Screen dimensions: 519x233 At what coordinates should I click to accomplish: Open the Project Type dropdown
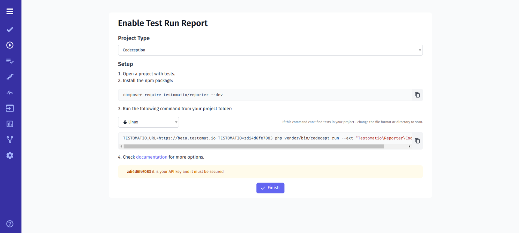pyautogui.click(x=270, y=50)
